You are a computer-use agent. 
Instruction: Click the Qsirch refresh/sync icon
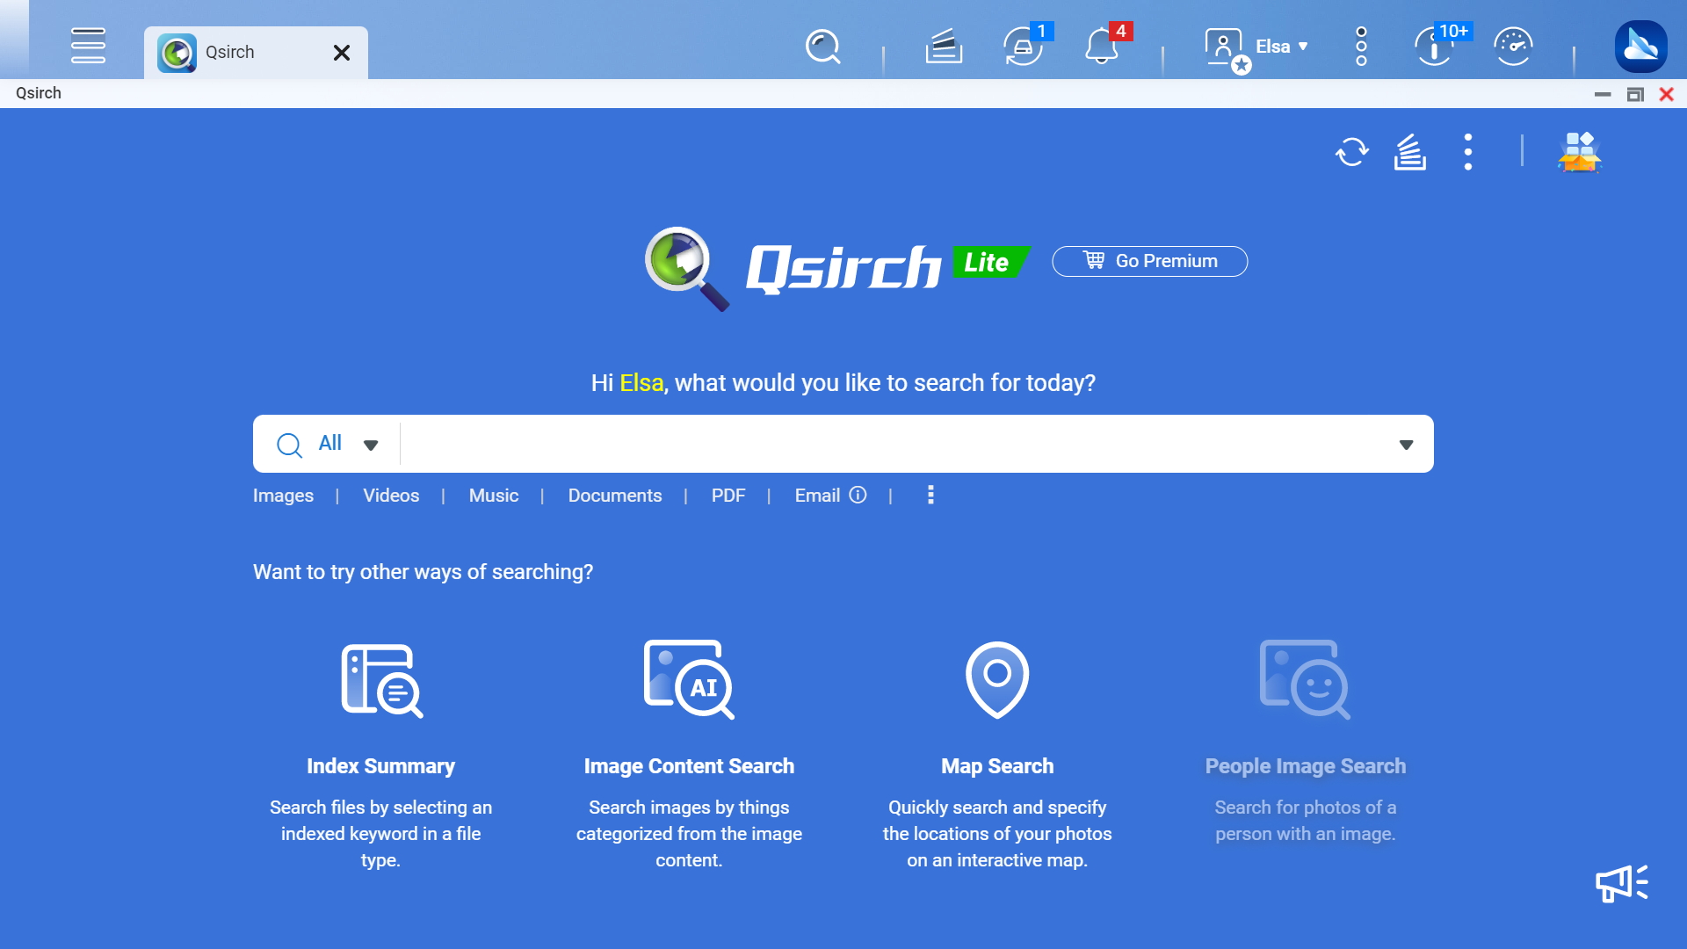[x=1351, y=152]
